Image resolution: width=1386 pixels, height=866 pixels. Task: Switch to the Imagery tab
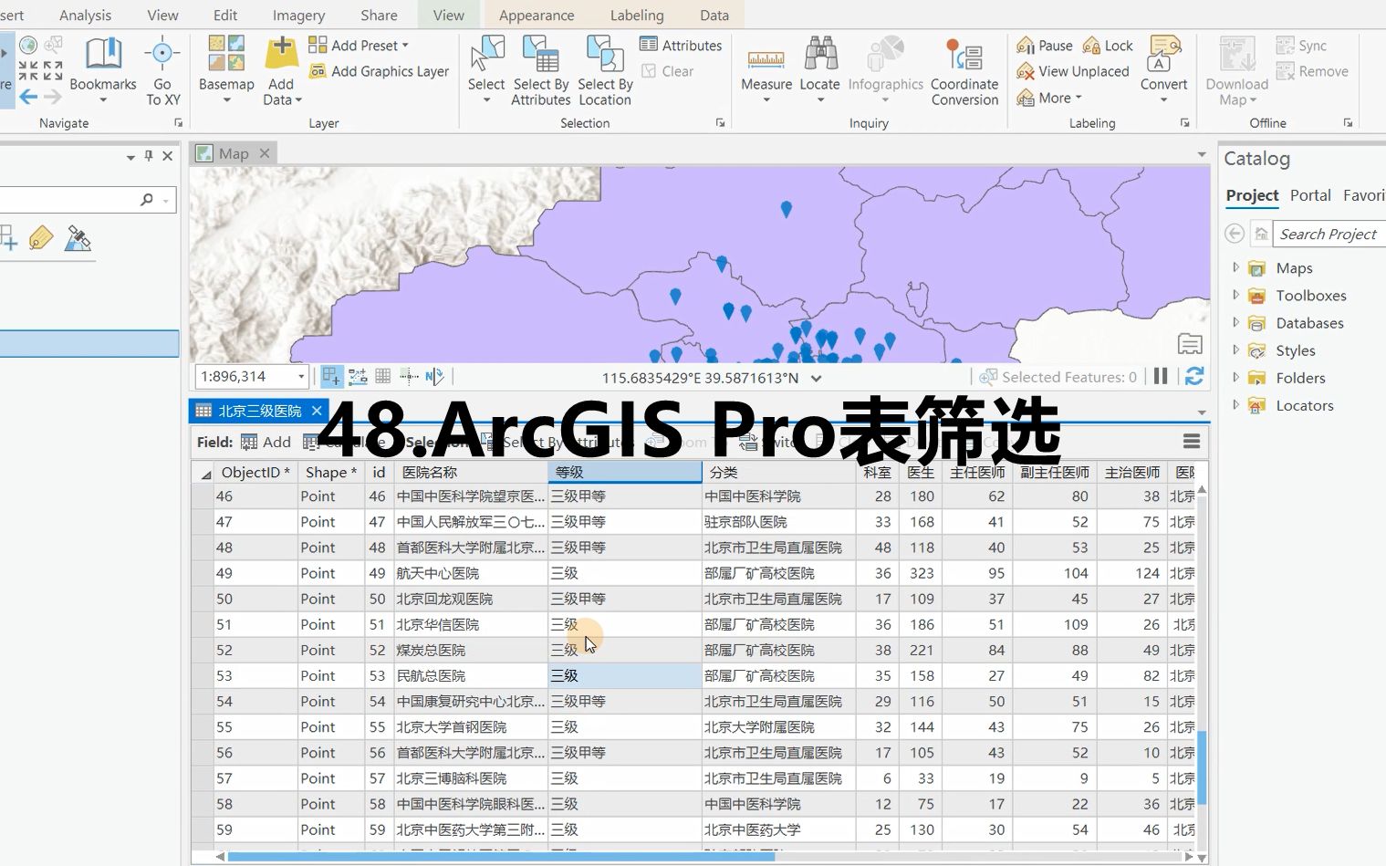(298, 15)
